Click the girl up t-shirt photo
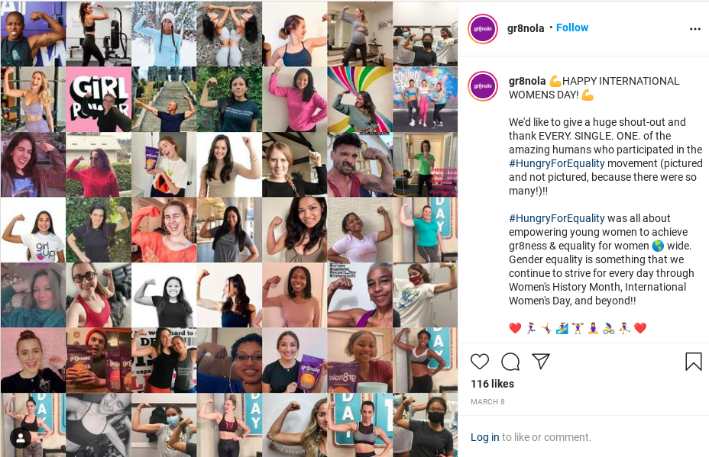The width and height of the screenshot is (709, 457). 33,230
